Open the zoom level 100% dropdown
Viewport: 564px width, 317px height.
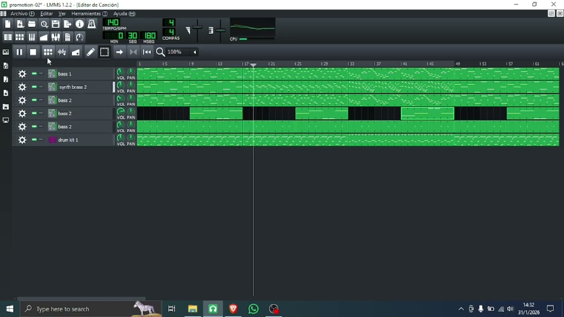(x=182, y=52)
